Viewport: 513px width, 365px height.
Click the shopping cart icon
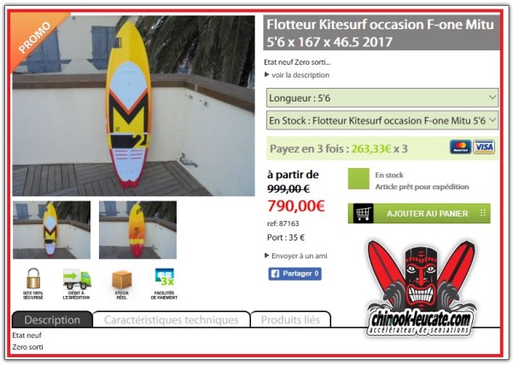point(363,214)
